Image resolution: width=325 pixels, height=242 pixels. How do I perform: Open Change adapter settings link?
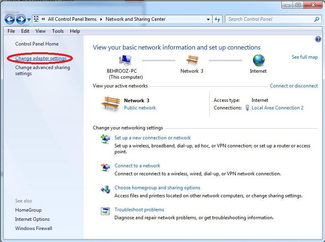pyautogui.click(x=41, y=58)
